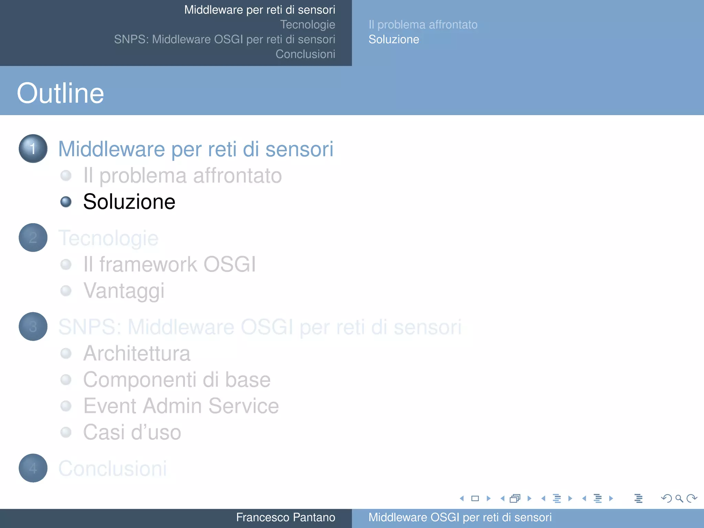Jump to previous subsection arrow
This screenshot has height=528, width=704.
click(x=543, y=498)
